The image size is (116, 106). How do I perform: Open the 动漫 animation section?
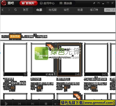point(80,10)
